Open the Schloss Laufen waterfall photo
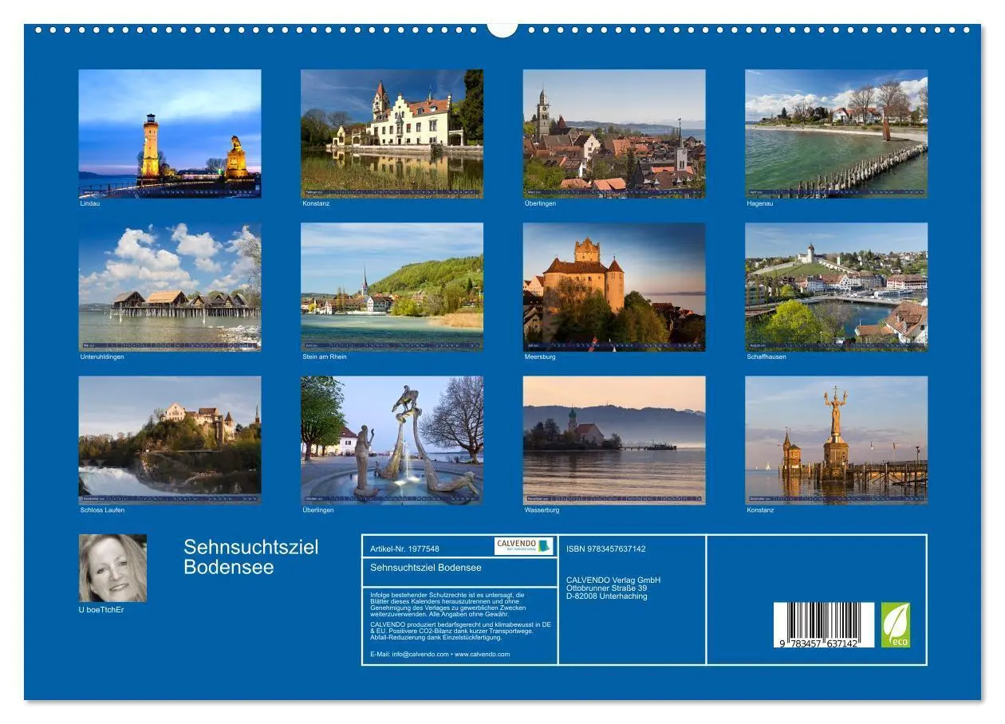The width and height of the screenshot is (1005, 724). pyautogui.click(x=170, y=440)
